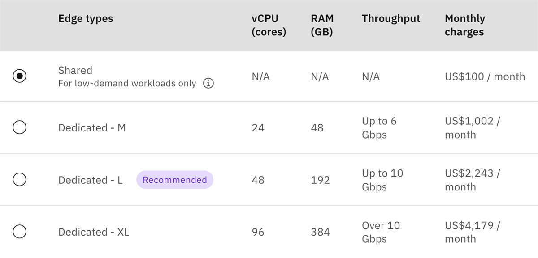Pick the Dedicated - XL radio button

click(x=19, y=232)
